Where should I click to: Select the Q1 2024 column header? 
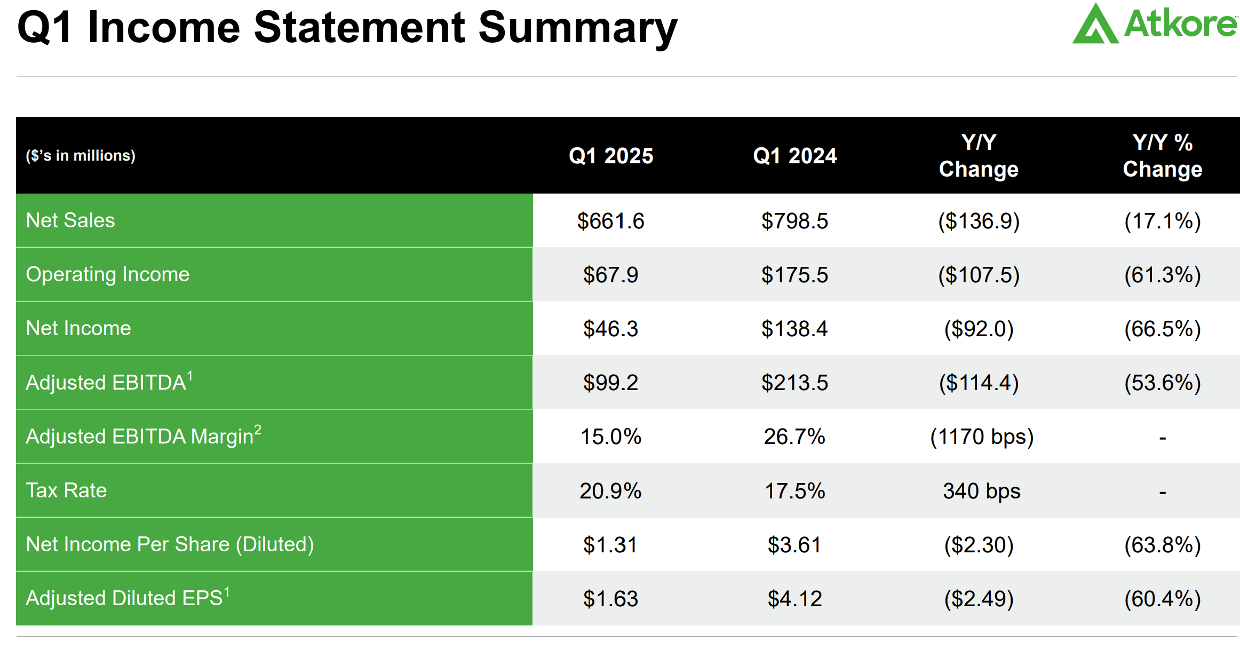(x=794, y=156)
